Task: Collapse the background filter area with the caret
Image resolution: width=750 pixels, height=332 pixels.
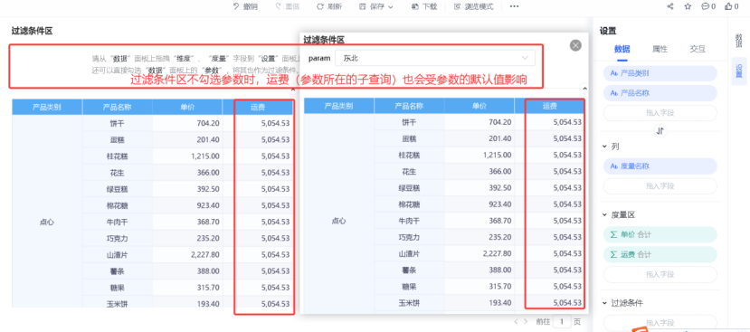Action: coord(293,89)
